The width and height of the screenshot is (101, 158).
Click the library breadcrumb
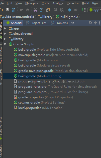45,17
